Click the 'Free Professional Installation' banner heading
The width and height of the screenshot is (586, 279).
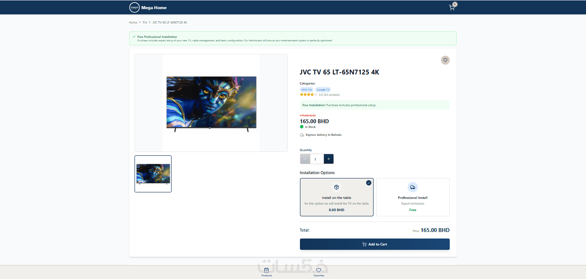pyautogui.click(x=157, y=37)
